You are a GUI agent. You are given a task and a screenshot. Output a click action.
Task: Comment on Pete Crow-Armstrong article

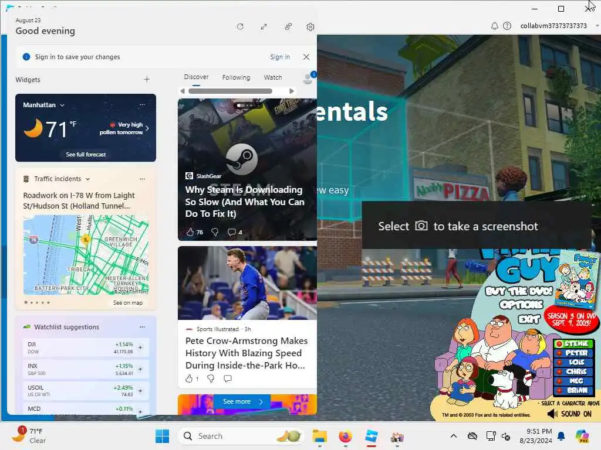[x=228, y=379]
